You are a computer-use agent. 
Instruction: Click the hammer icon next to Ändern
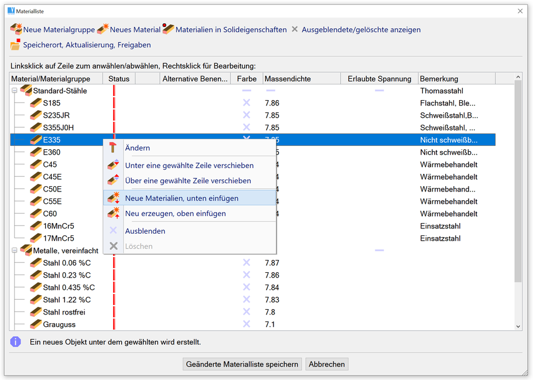point(114,148)
